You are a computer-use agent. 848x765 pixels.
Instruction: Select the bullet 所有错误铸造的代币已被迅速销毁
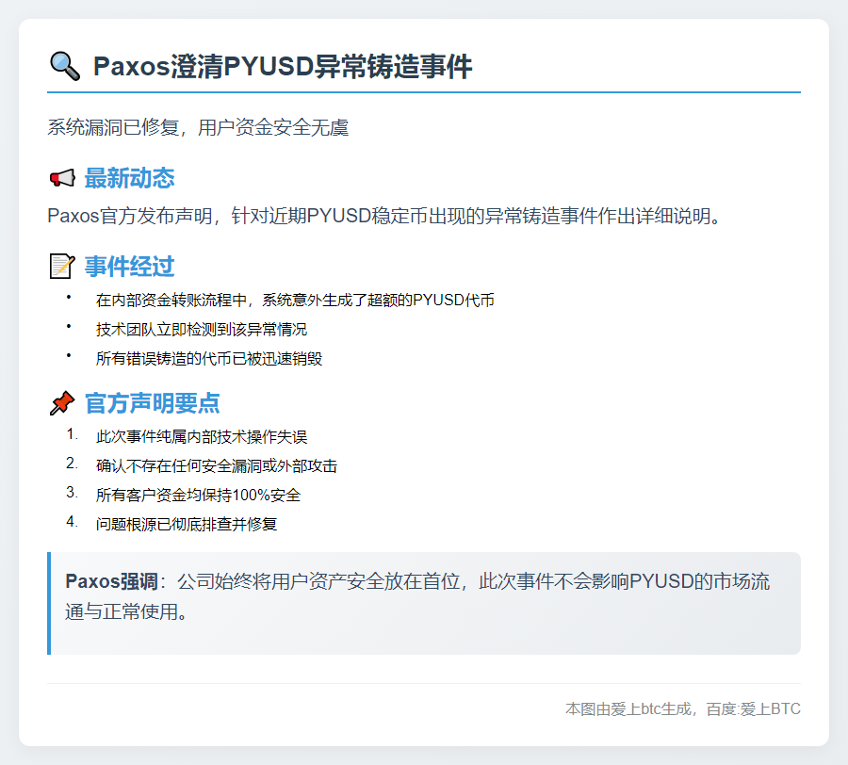coord(209,358)
